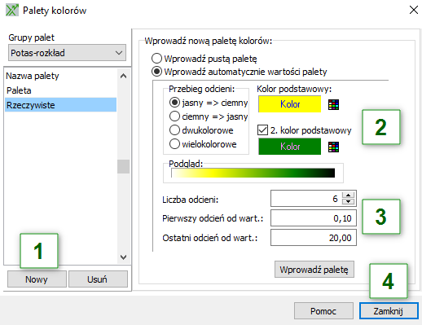Click the 'Wprowadź paletę' button
This screenshot has width=422, height=325.
(x=314, y=270)
